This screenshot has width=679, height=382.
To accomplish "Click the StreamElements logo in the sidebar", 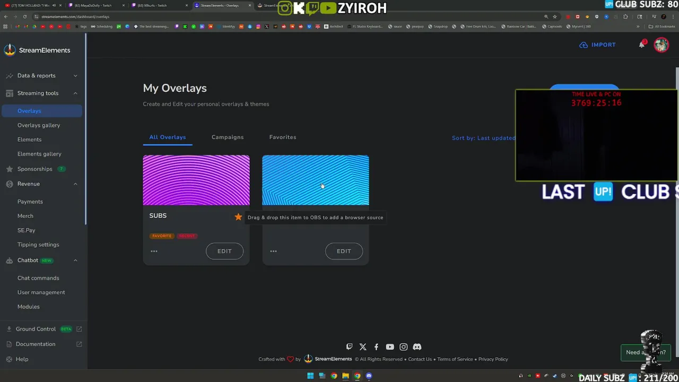I will point(37,50).
